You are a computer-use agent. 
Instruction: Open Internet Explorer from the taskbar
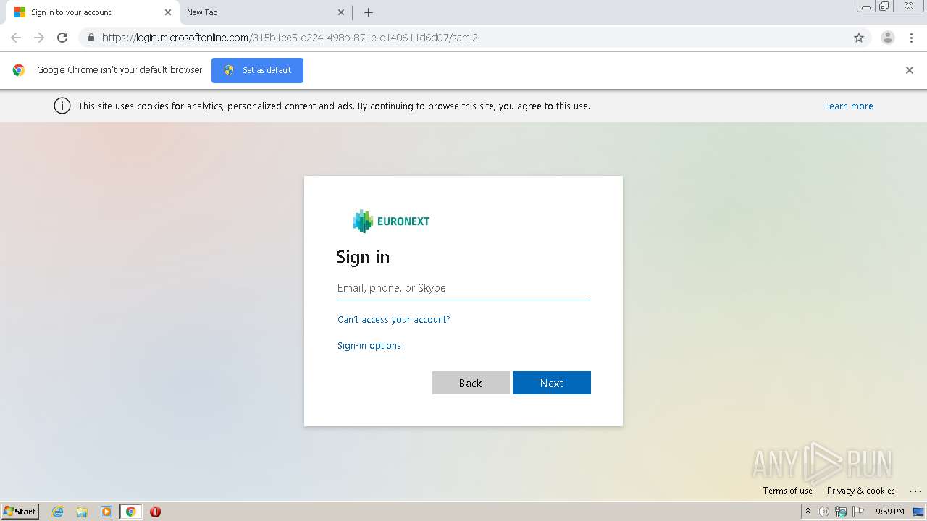pyautogui.click(x=58, y=512)
